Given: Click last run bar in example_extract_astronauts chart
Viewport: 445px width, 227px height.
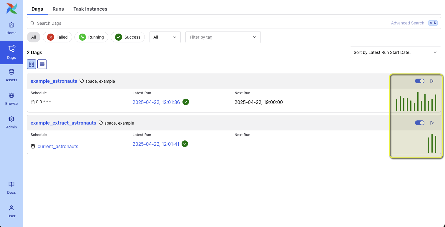Looking at the screenshot, I should coord(436,144).
